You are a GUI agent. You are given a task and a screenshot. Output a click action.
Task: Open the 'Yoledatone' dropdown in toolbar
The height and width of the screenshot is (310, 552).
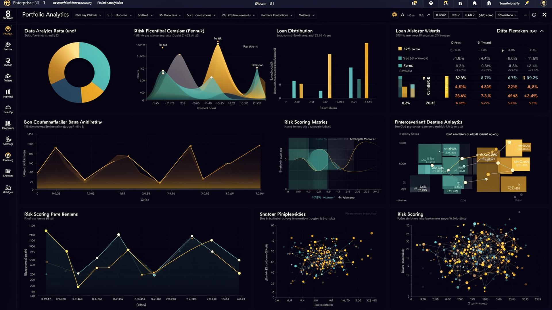coord(507,15)
